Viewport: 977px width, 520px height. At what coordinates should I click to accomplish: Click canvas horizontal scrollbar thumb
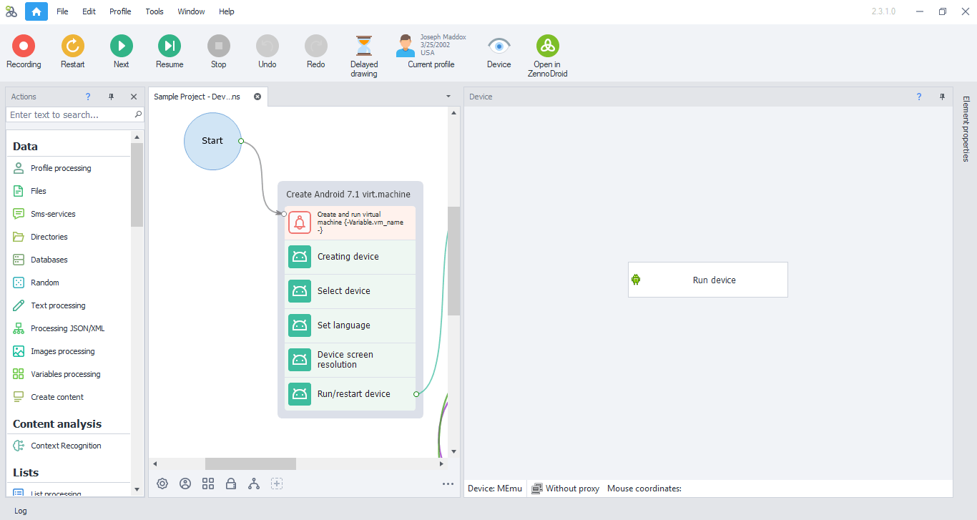pyautogui.click(x=250, y=463)
